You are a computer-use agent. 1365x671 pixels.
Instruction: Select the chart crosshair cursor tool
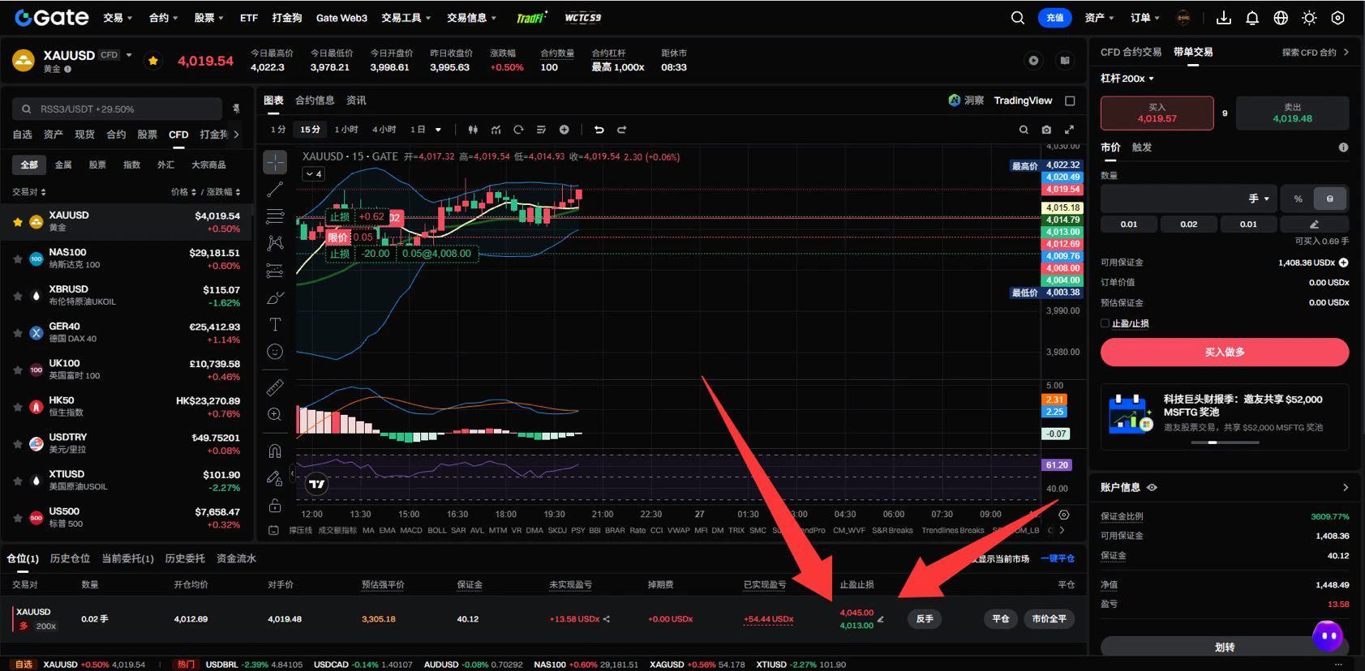[x=275, y=162]
